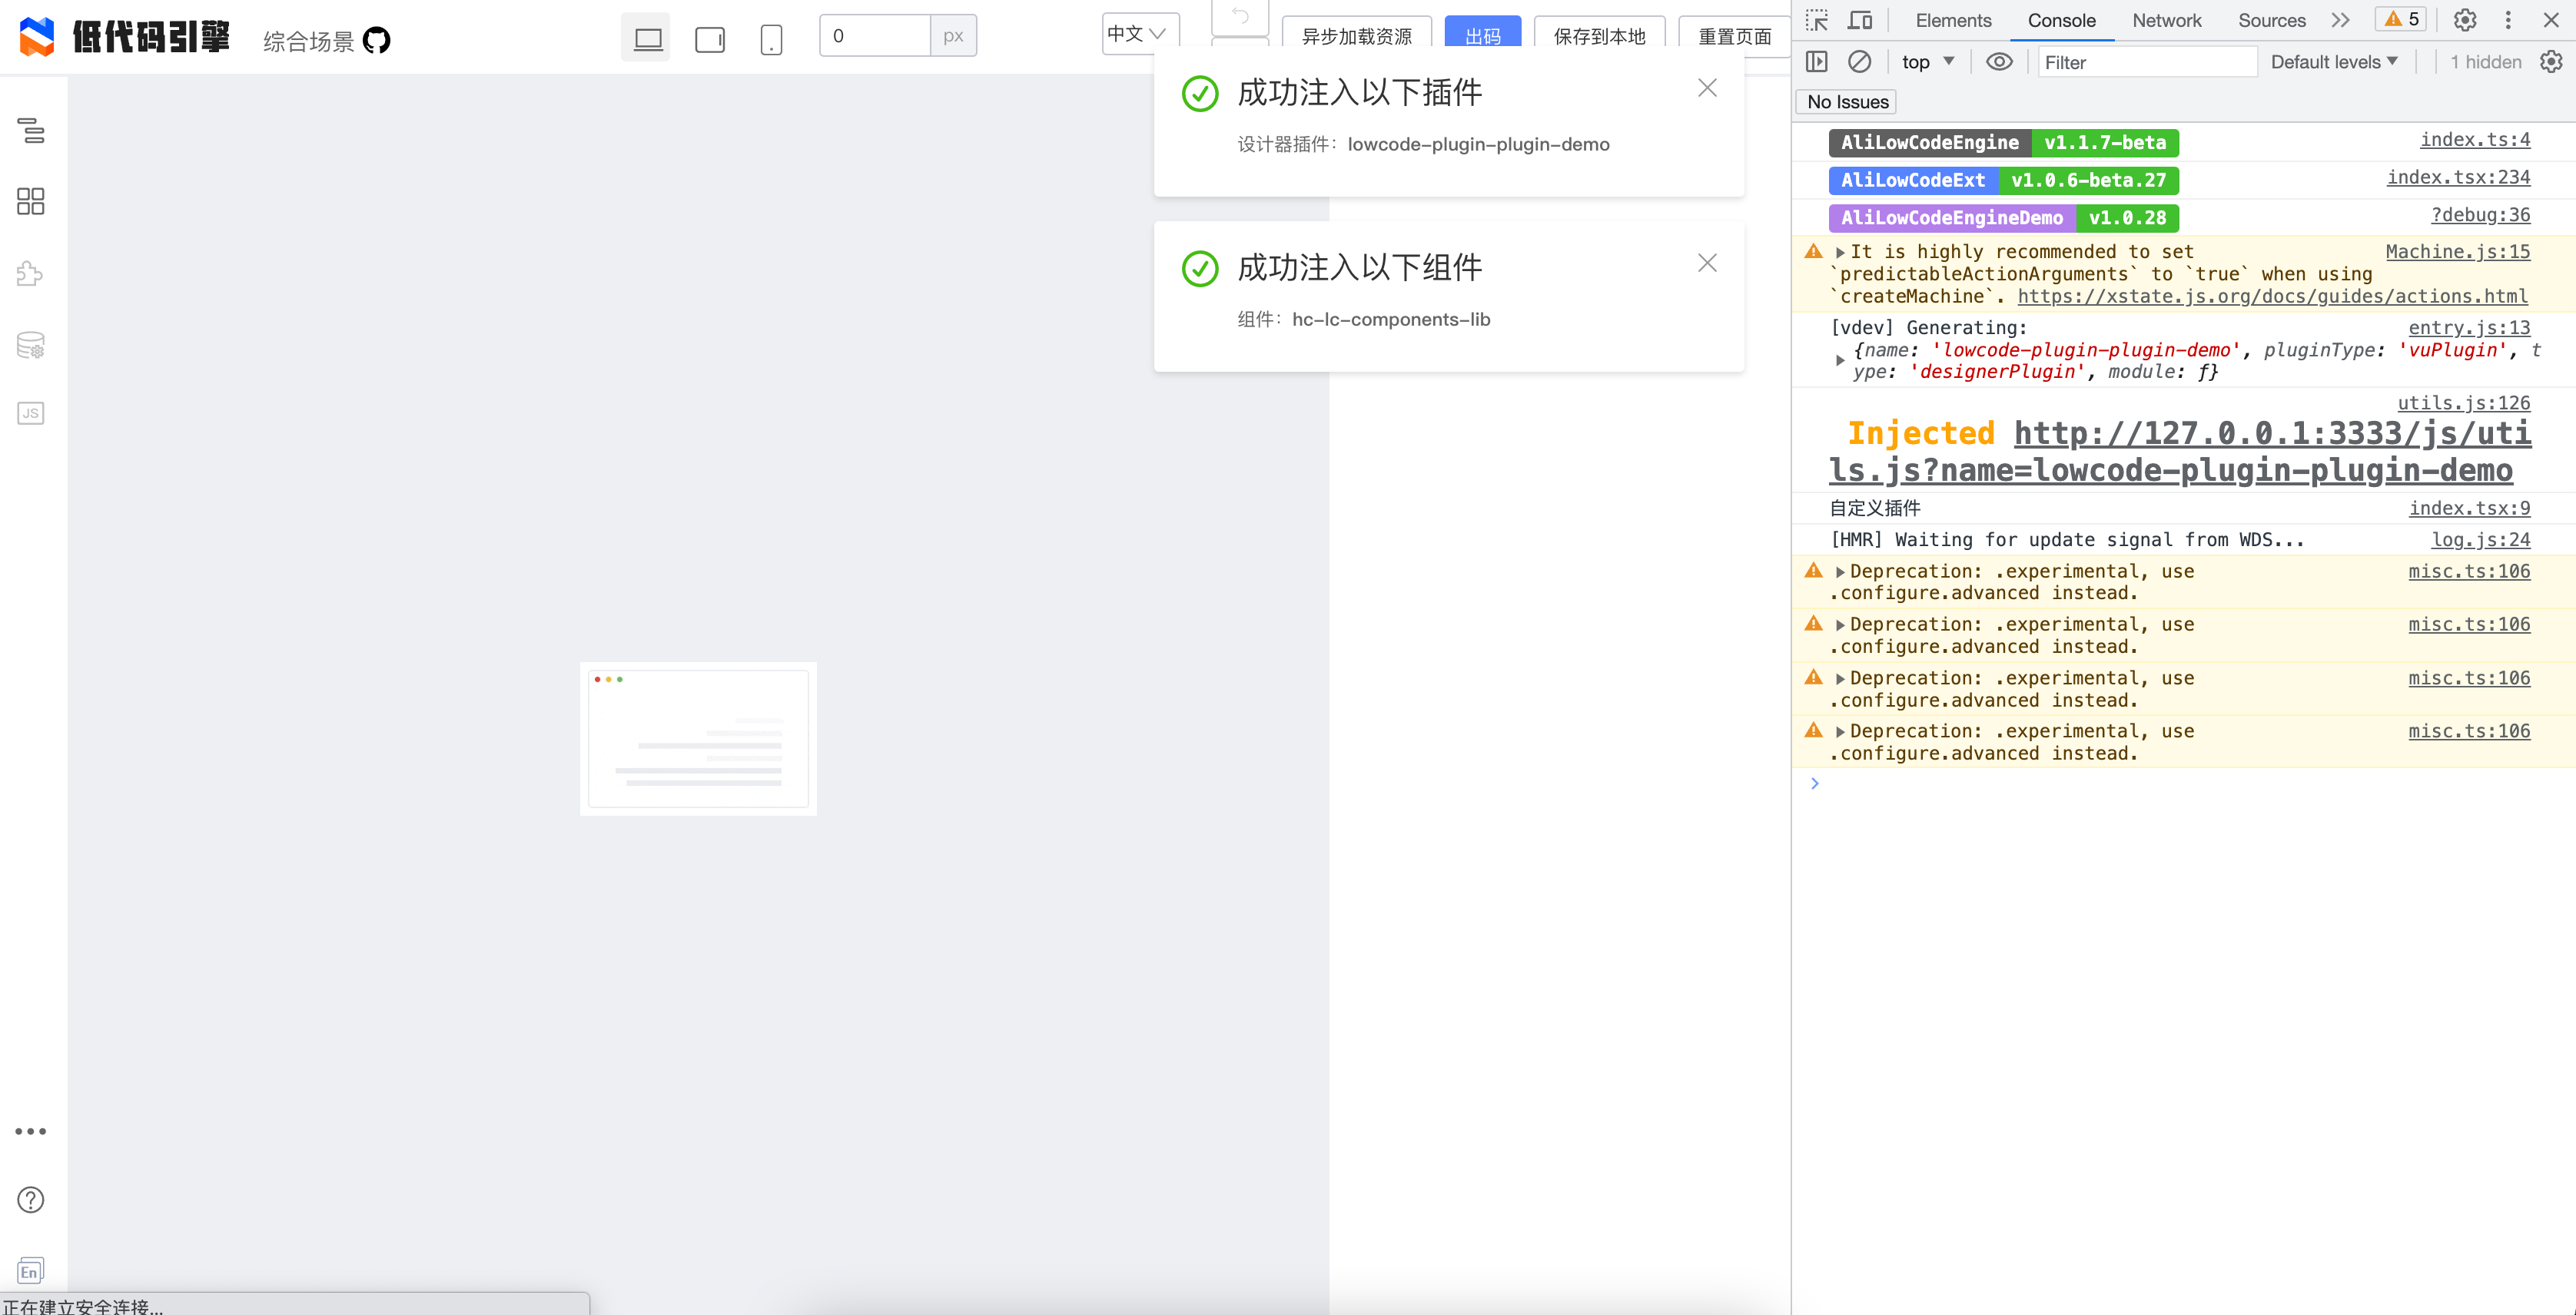Screen dimensions: 2576x1315
Task: Open the Default levels dropdown
Action: (x=2333, y=61)
